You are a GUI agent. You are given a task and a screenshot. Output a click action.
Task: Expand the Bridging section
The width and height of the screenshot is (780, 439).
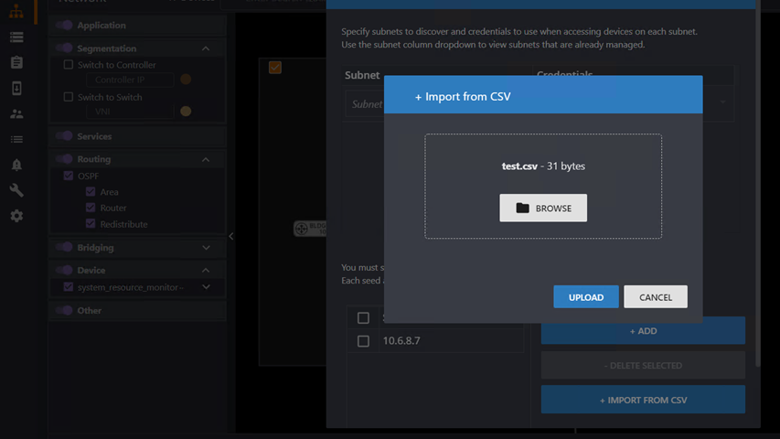click(x=206, y=247)
